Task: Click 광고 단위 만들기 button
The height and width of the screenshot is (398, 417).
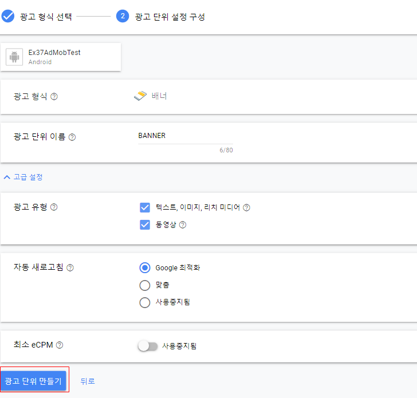Action: click(x=33, y=381)
